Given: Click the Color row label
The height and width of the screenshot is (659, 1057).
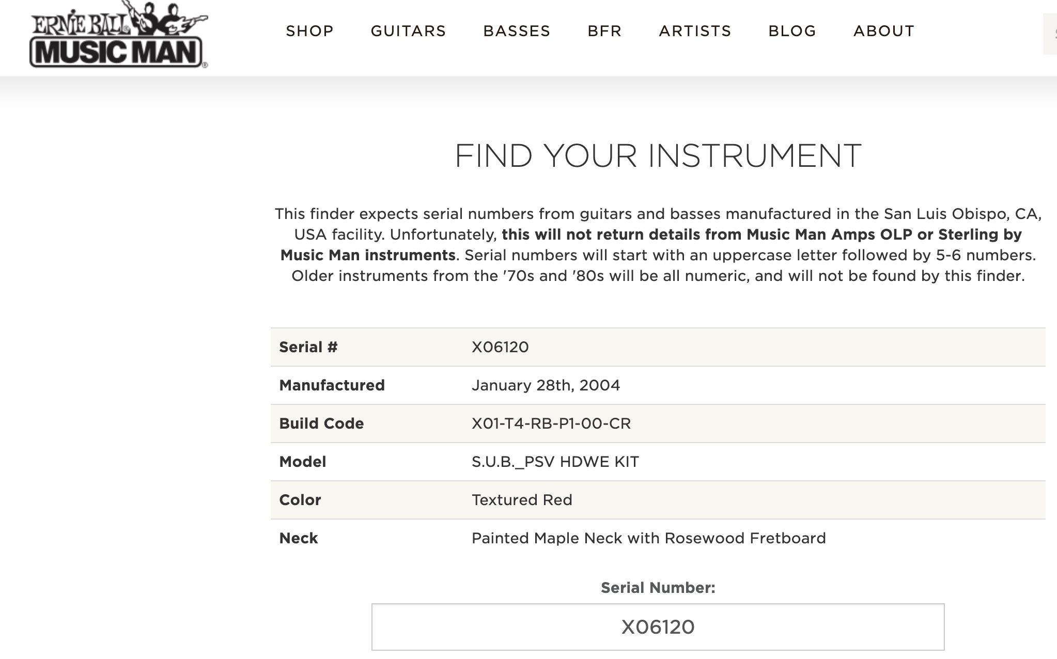Looking at the screenshot, I should pos(300,500).
